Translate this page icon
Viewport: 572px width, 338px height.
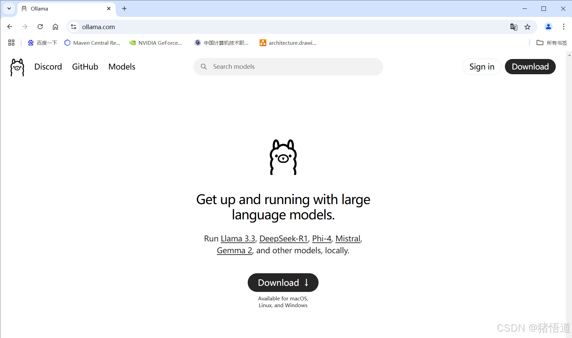[514, 27]
